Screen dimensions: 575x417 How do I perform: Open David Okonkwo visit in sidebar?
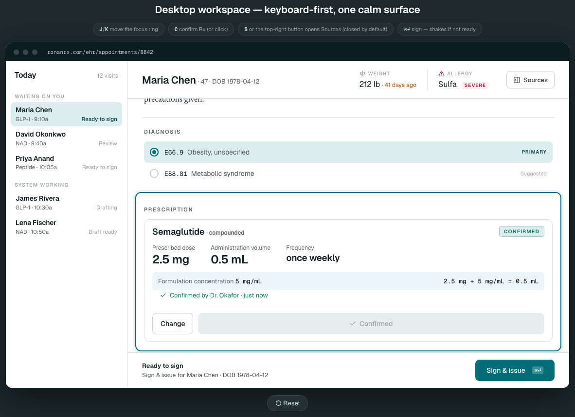(66, 139)
